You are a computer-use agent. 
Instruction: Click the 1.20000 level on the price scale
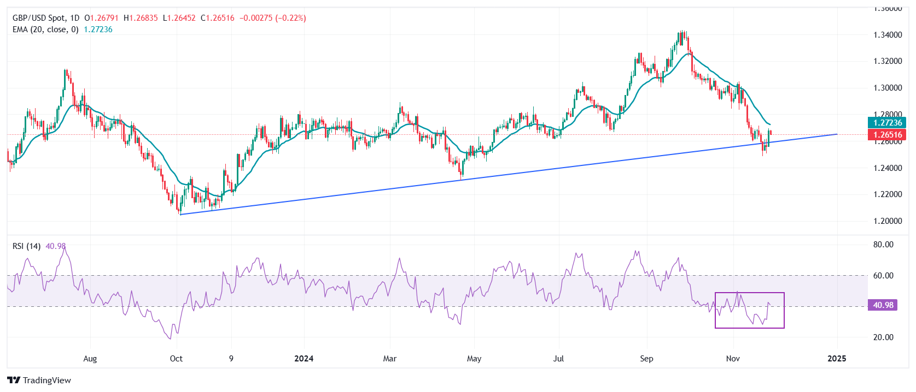pyautogui.click(x=888, y=221)
